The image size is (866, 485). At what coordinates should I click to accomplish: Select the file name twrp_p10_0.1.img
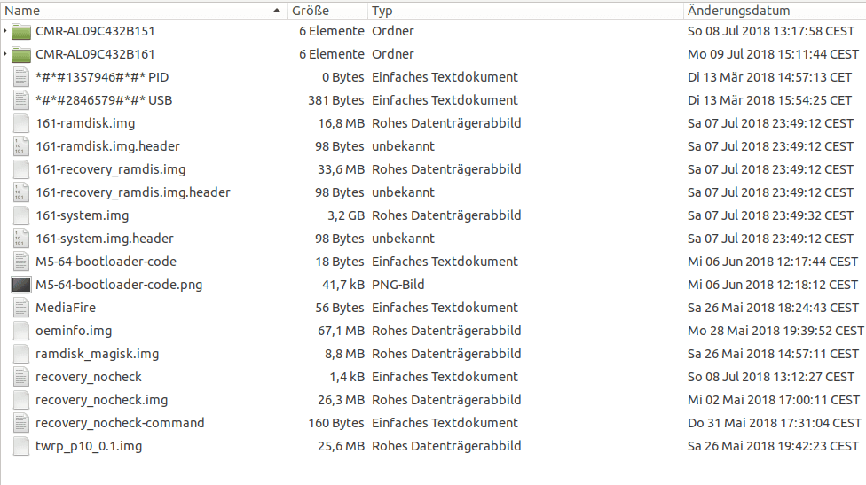coord(89,446)
